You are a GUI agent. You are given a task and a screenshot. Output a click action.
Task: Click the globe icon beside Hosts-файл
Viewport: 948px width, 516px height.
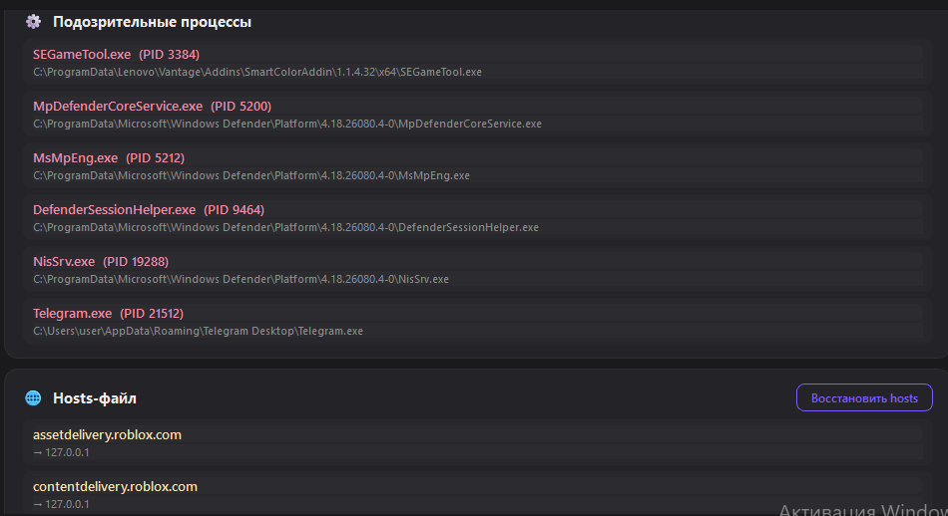(x=33, y=397)
